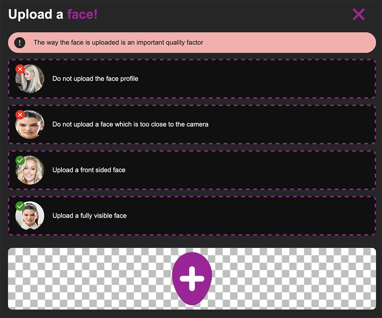The height and width of the screenshot is (318, 382).
Task: Click the purple word 'face!' in the title
Action: click(x=83, y=14)
